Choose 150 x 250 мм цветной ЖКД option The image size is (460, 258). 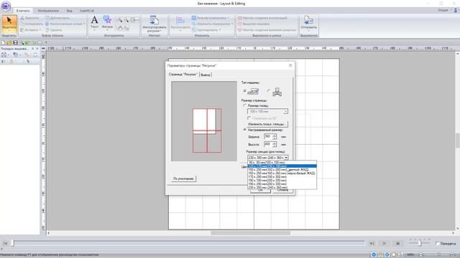(282, 170)
